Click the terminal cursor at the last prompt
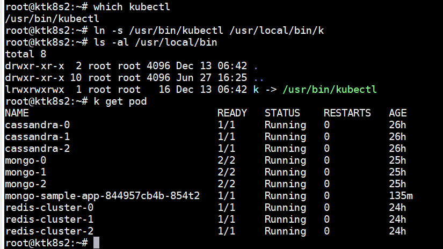The image size is (443, 249). coord(96,243)
